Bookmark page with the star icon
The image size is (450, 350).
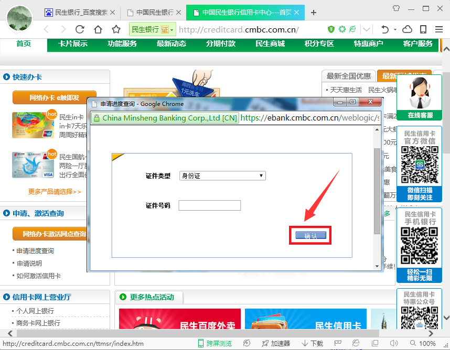click(116, 29)
